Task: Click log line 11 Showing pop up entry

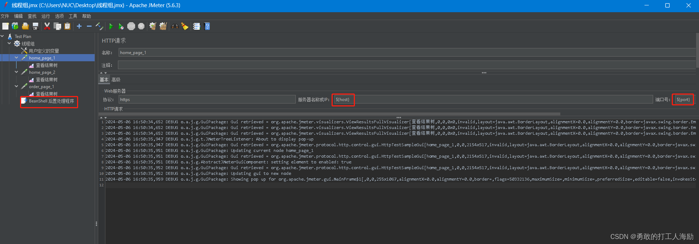Action: tap(401, 179)
